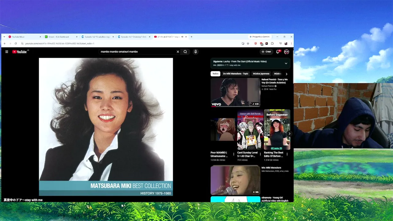Mute the playing YouTube tab audio
This screenshot has height=221, width=393.
(182, 37)
